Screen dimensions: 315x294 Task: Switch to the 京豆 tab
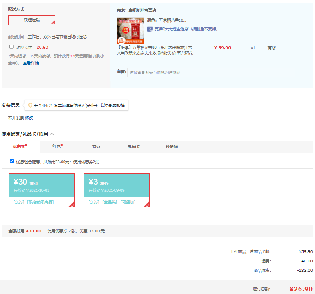[96, 147]
